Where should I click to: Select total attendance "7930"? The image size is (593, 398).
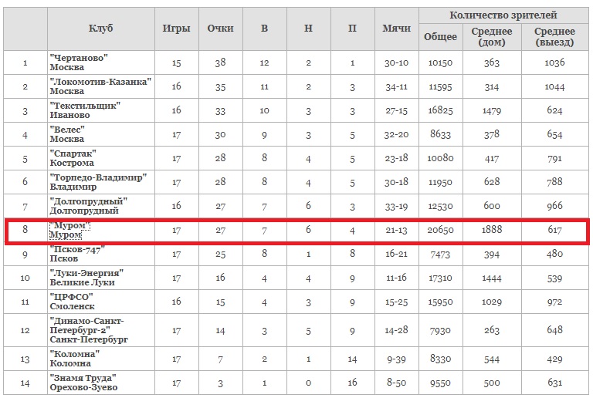[441, 330]
